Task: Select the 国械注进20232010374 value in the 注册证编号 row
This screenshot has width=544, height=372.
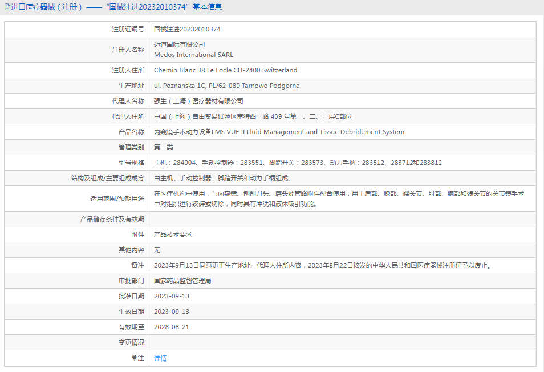Action: pyautogui.click(x=188, y=29)
